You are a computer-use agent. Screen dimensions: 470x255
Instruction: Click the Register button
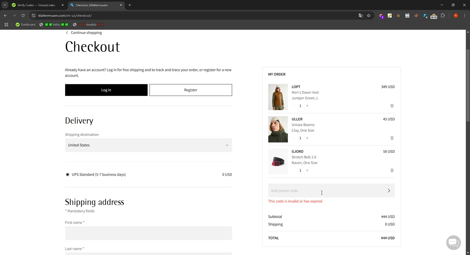(x=191, y=90)
